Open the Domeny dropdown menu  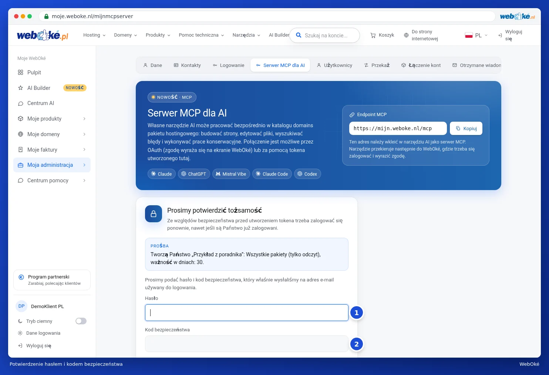[x=125, y=35]
